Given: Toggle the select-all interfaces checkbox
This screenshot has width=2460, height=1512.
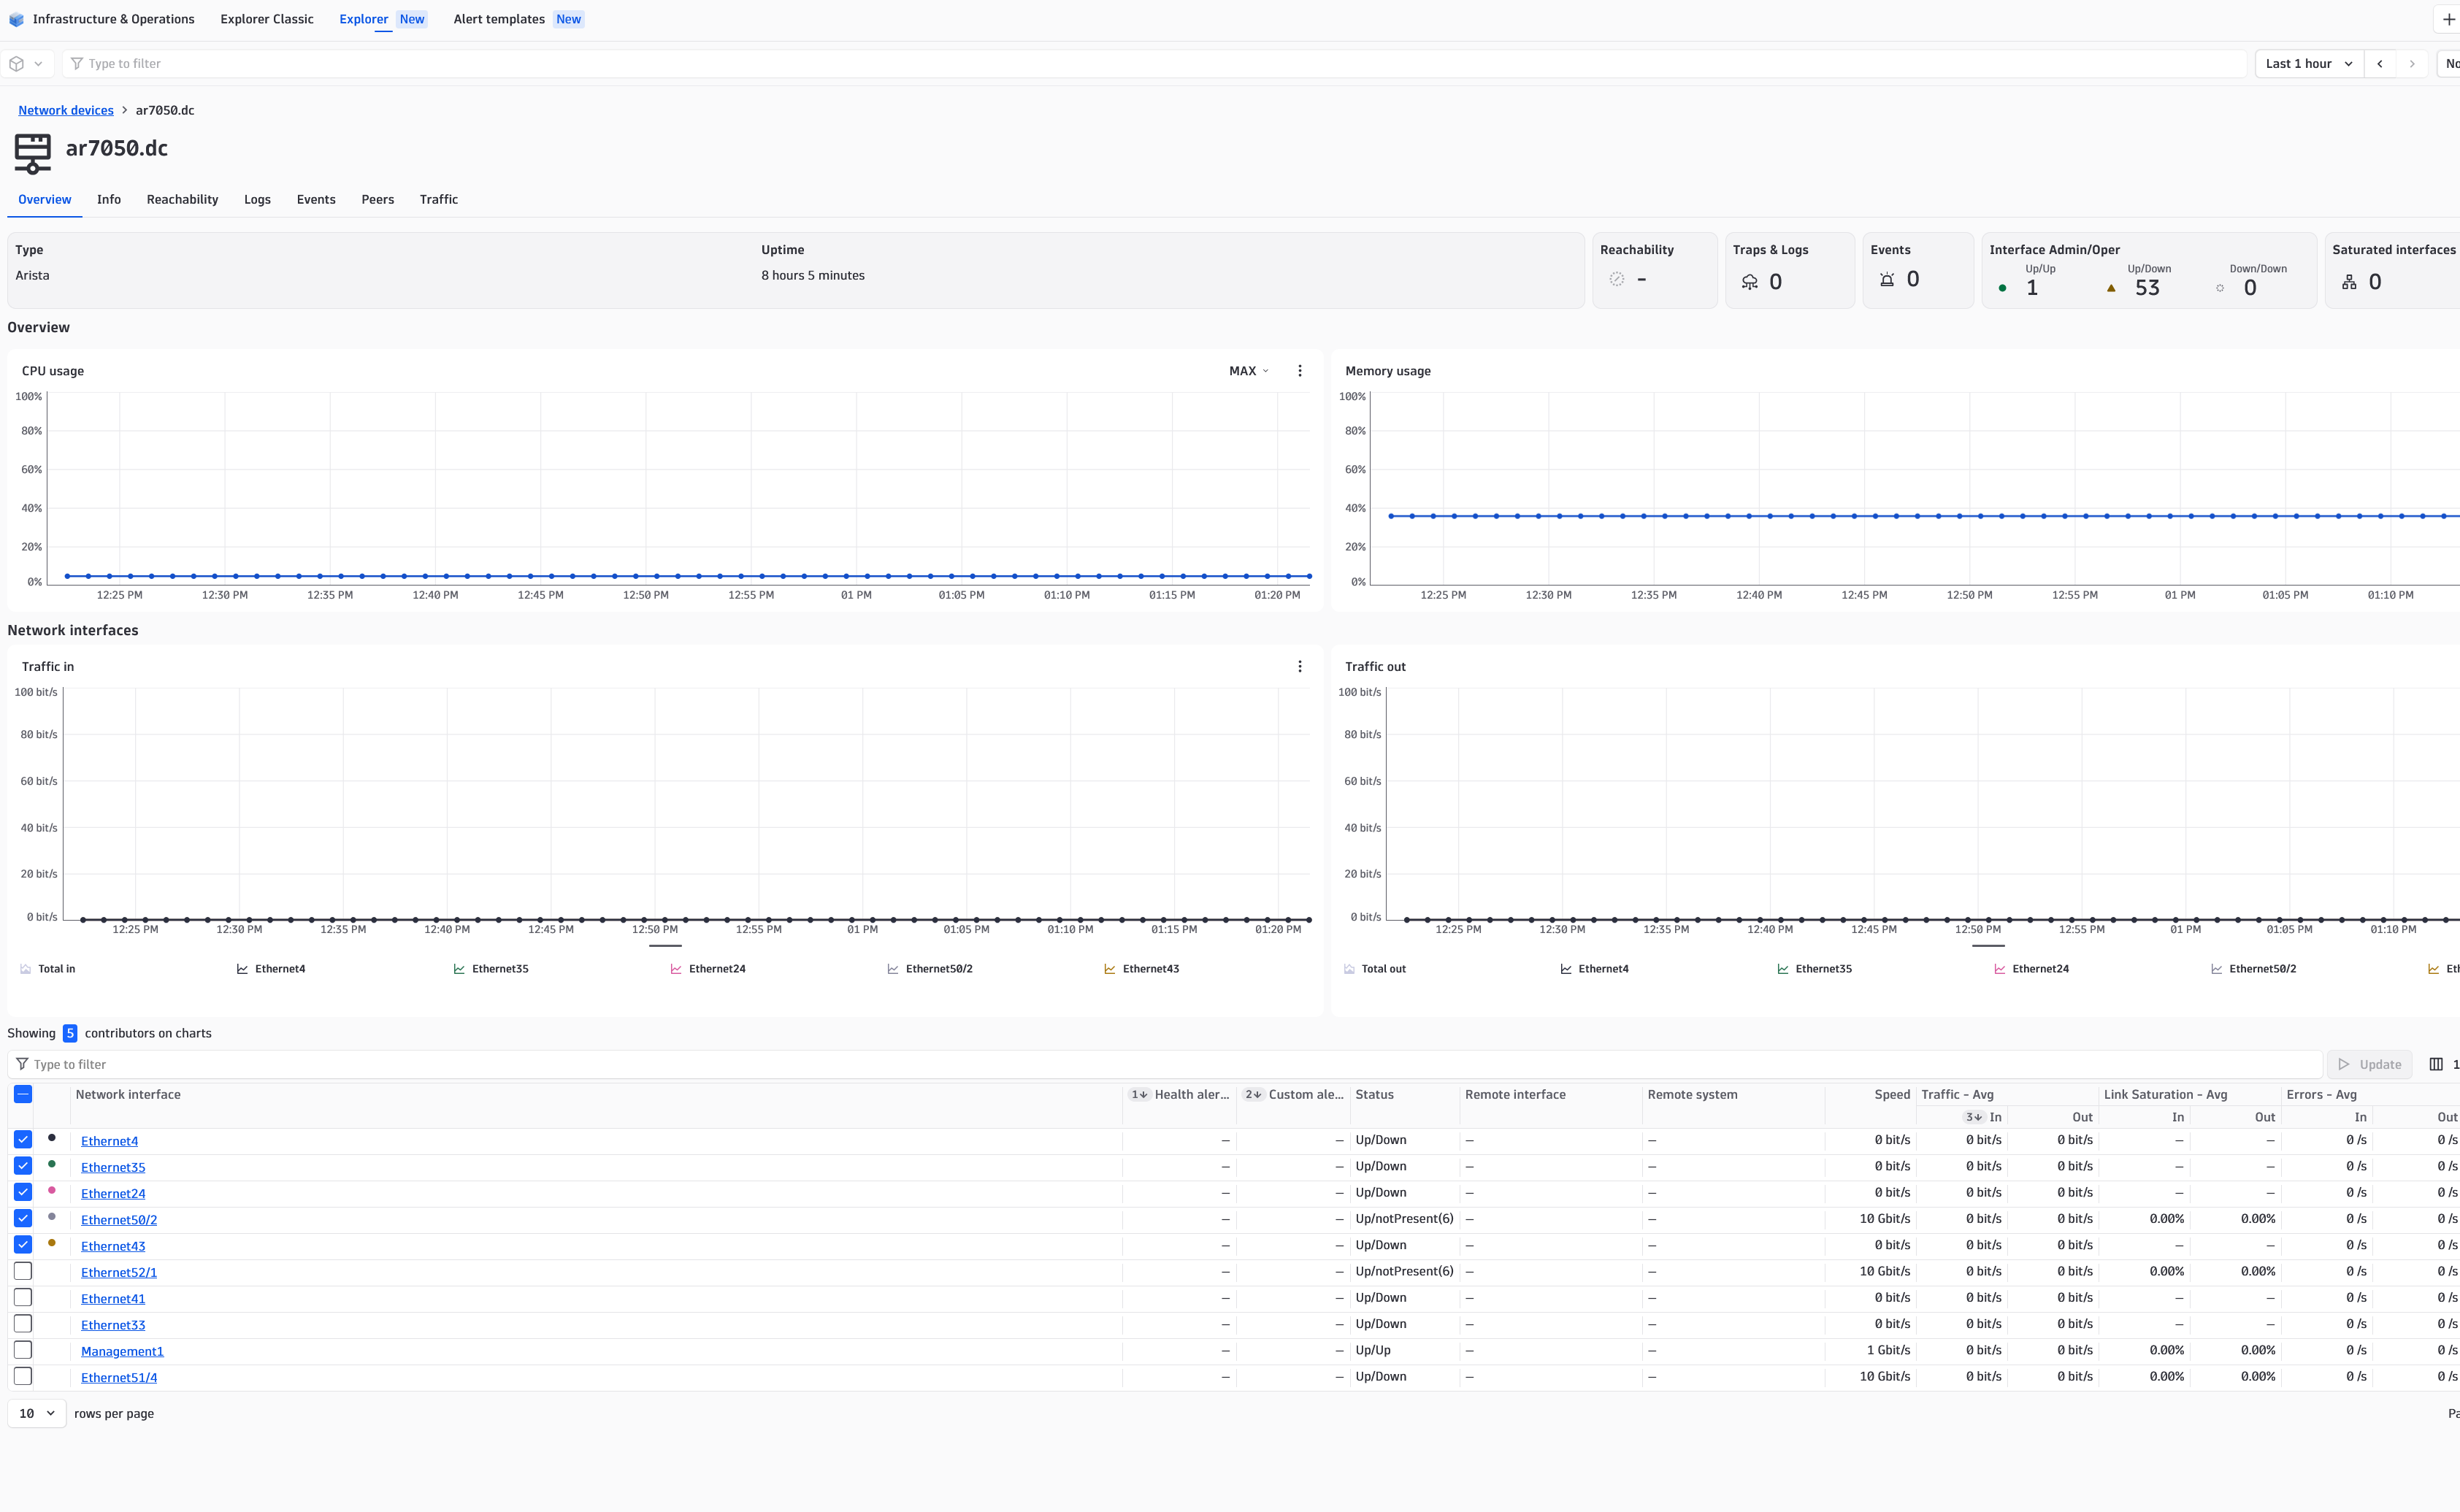Looking at the screenshot, I should [23, 1094].
